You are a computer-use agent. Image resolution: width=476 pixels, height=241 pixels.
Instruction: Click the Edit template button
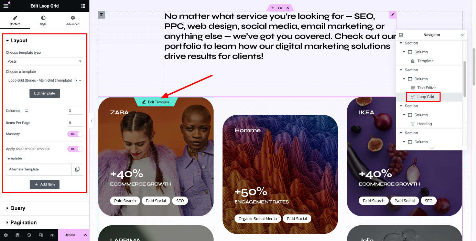click(x=45, y=93)
